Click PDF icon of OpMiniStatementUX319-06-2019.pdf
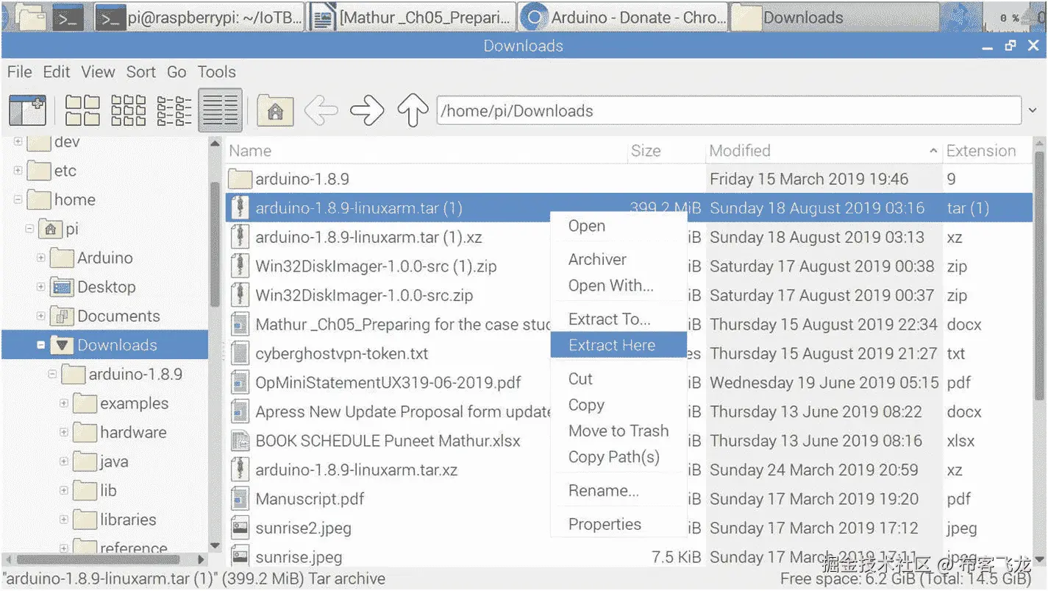This screenshot has height=591, width=1048. click(x=239, y=383)
